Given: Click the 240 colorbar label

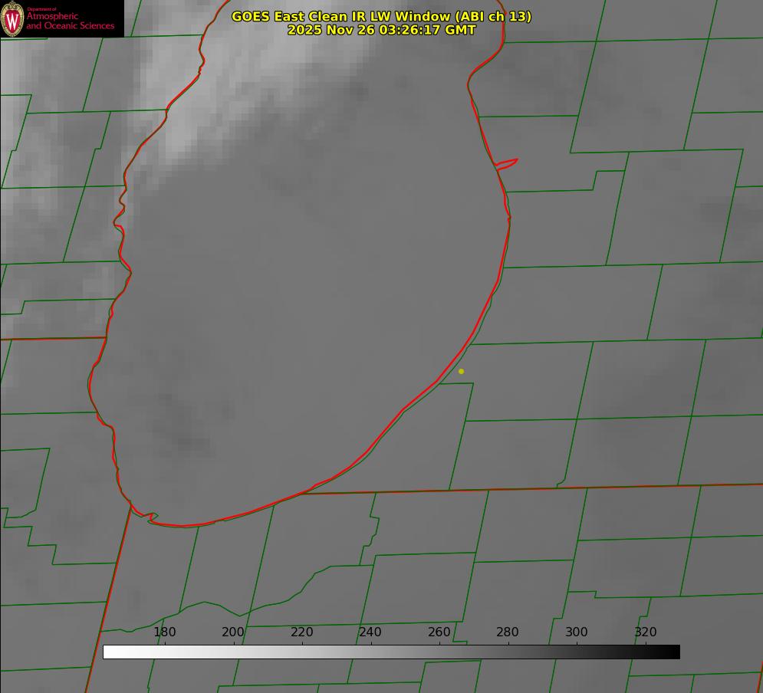Looking at the screenshot, I should [x=370, y=632].
